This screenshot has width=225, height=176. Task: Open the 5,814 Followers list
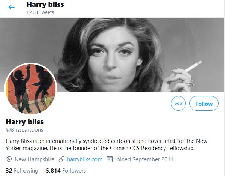click(66, 171)
